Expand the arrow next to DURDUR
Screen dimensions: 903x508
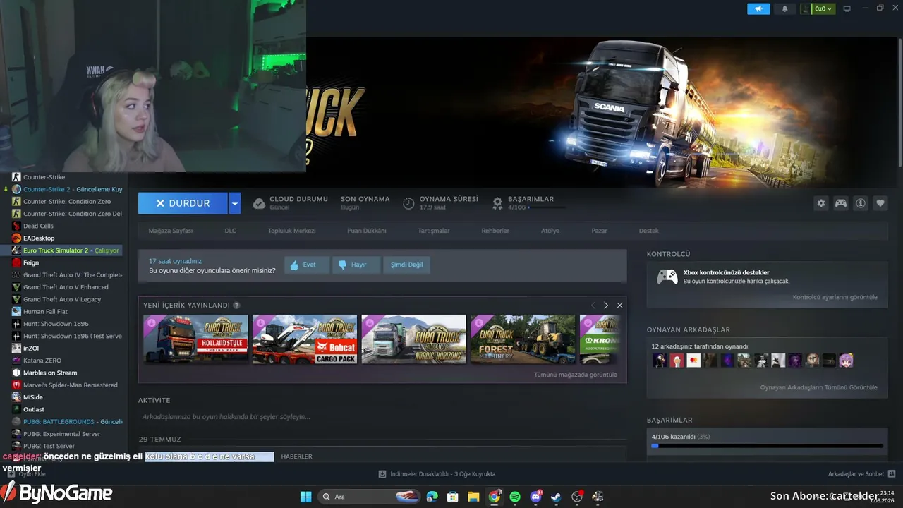tap(235, 203)
